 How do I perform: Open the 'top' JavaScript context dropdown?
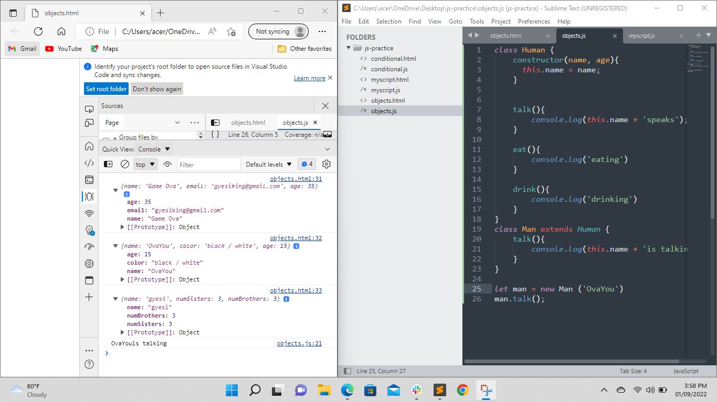[x=145, y=164]
